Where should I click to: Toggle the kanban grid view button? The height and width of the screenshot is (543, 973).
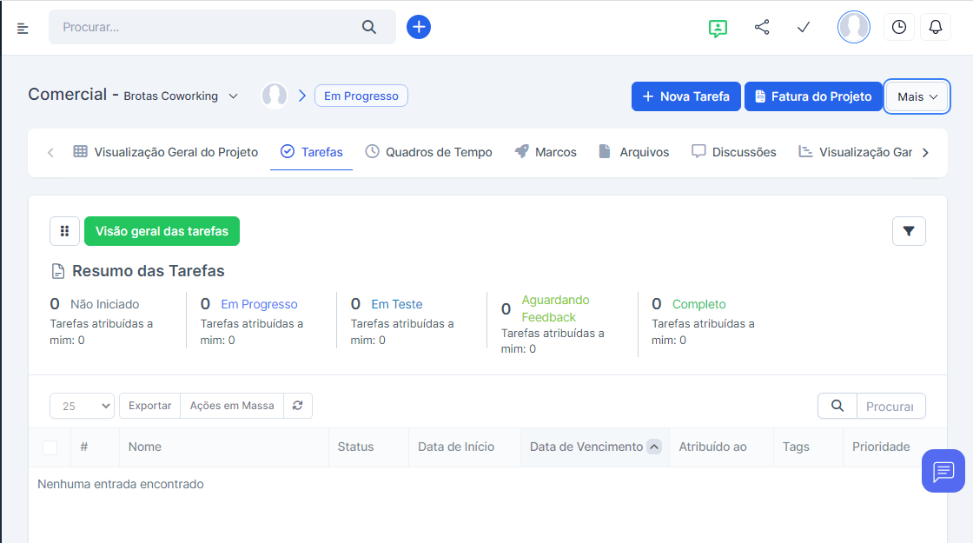(65, 231)
